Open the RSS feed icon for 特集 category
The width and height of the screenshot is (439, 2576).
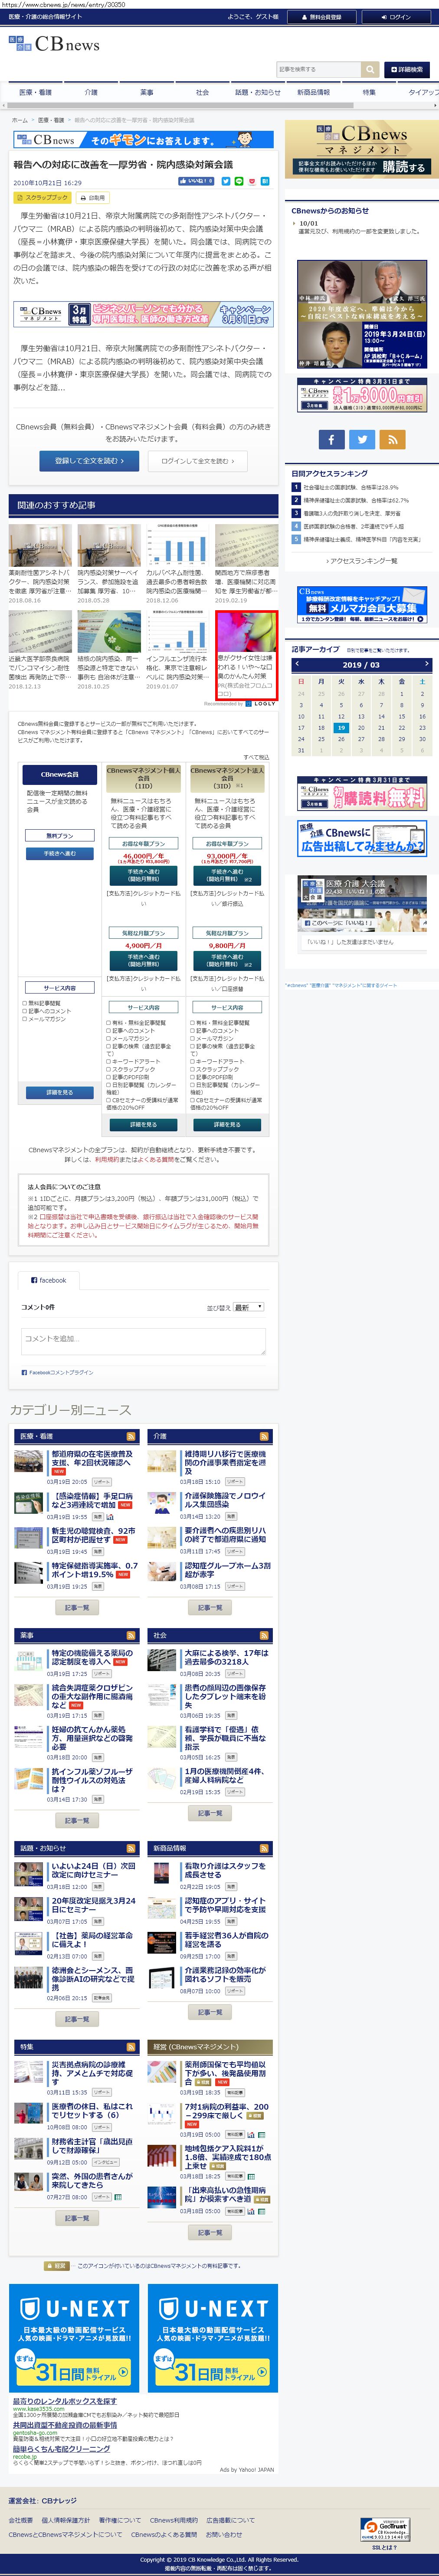(x=132, y=2046)
